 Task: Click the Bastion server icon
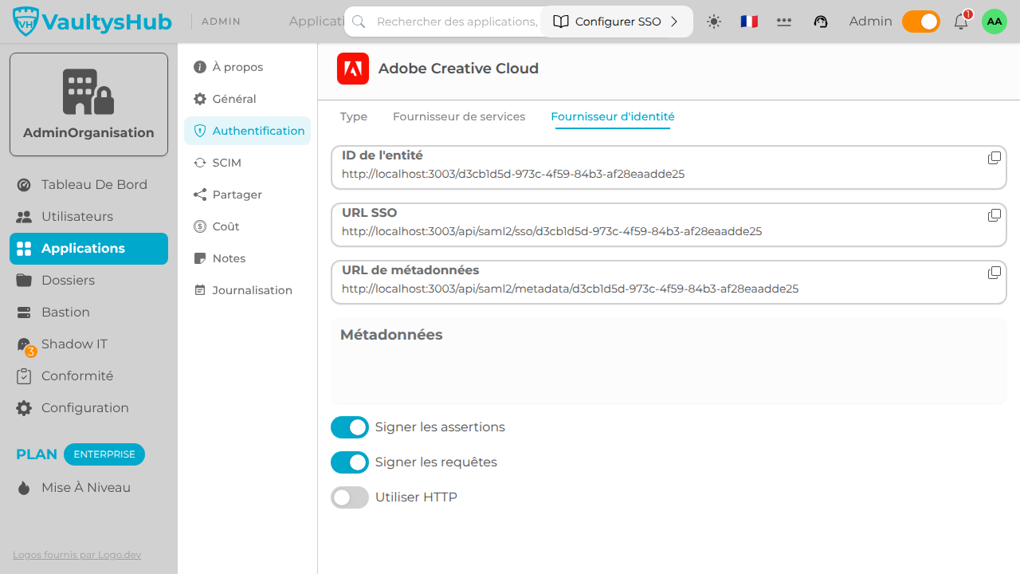coord(24,313)
